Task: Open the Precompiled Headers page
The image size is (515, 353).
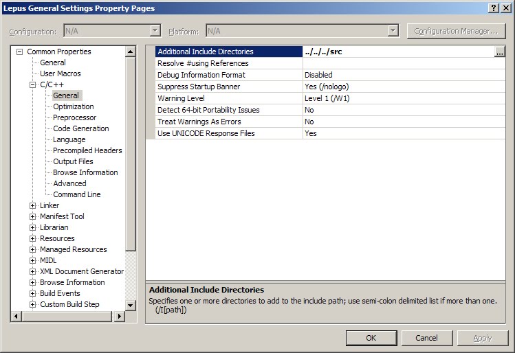Action: pos(87,150)
